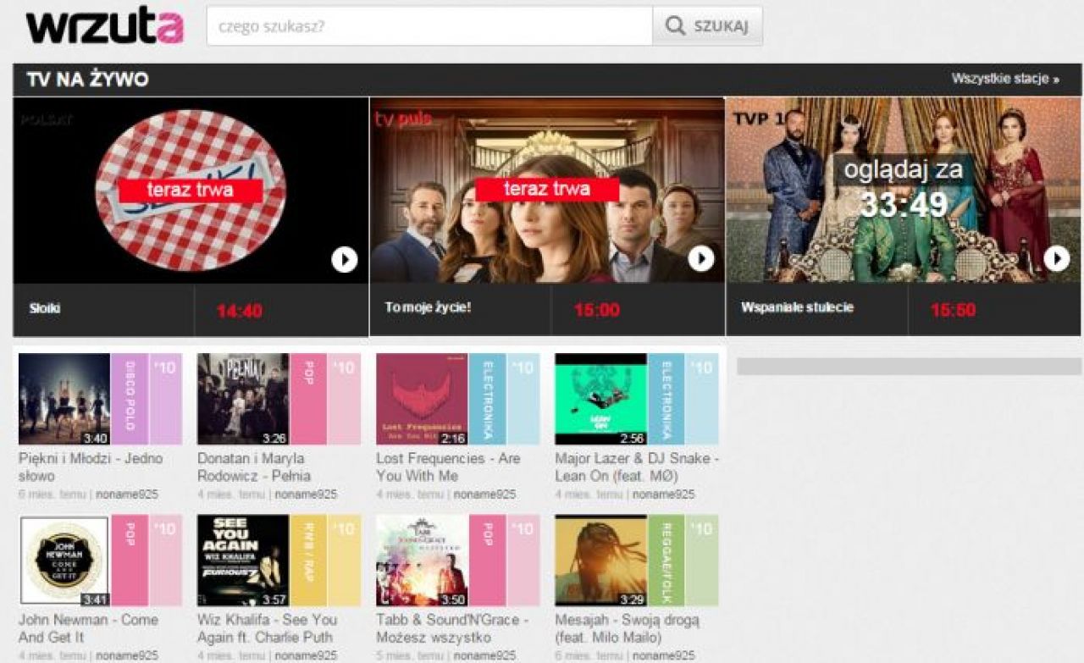Select the DISCO POLO genre tag
The width and height of the screenshot is (1084, 663).
pos(130,399)
